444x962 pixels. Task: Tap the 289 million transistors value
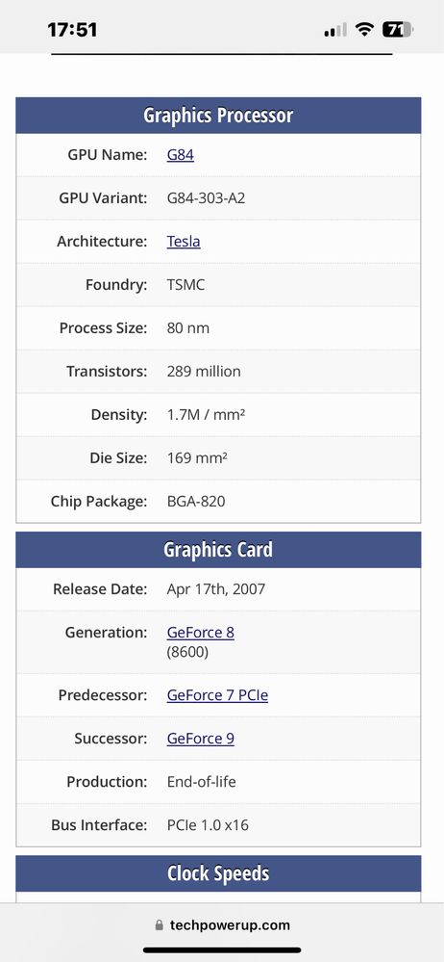point(204,371)
